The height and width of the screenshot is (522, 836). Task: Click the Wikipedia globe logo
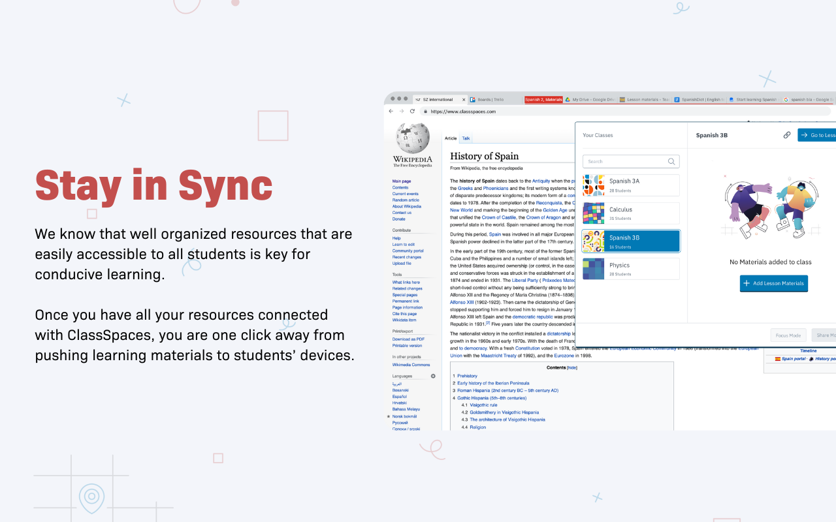pos(412,138)
